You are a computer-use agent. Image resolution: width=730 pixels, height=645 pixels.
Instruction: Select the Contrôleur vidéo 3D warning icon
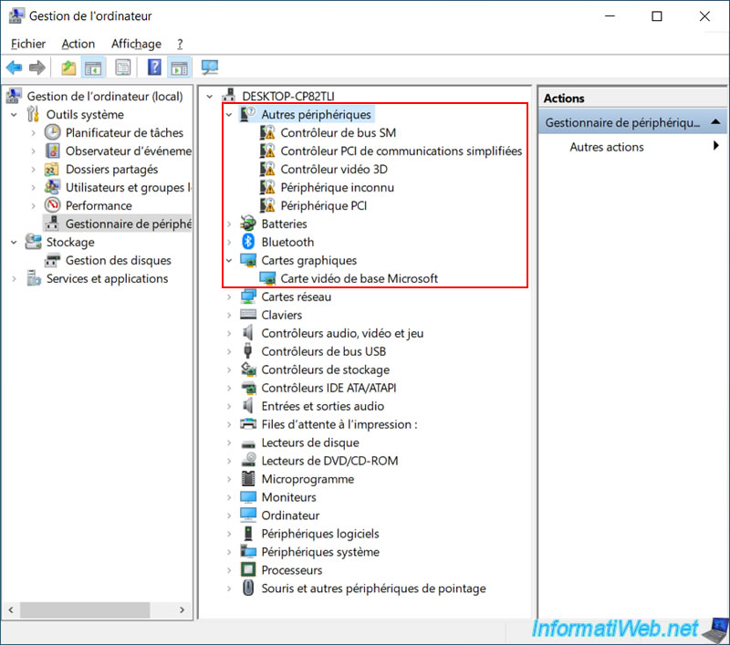coord(267,170)
